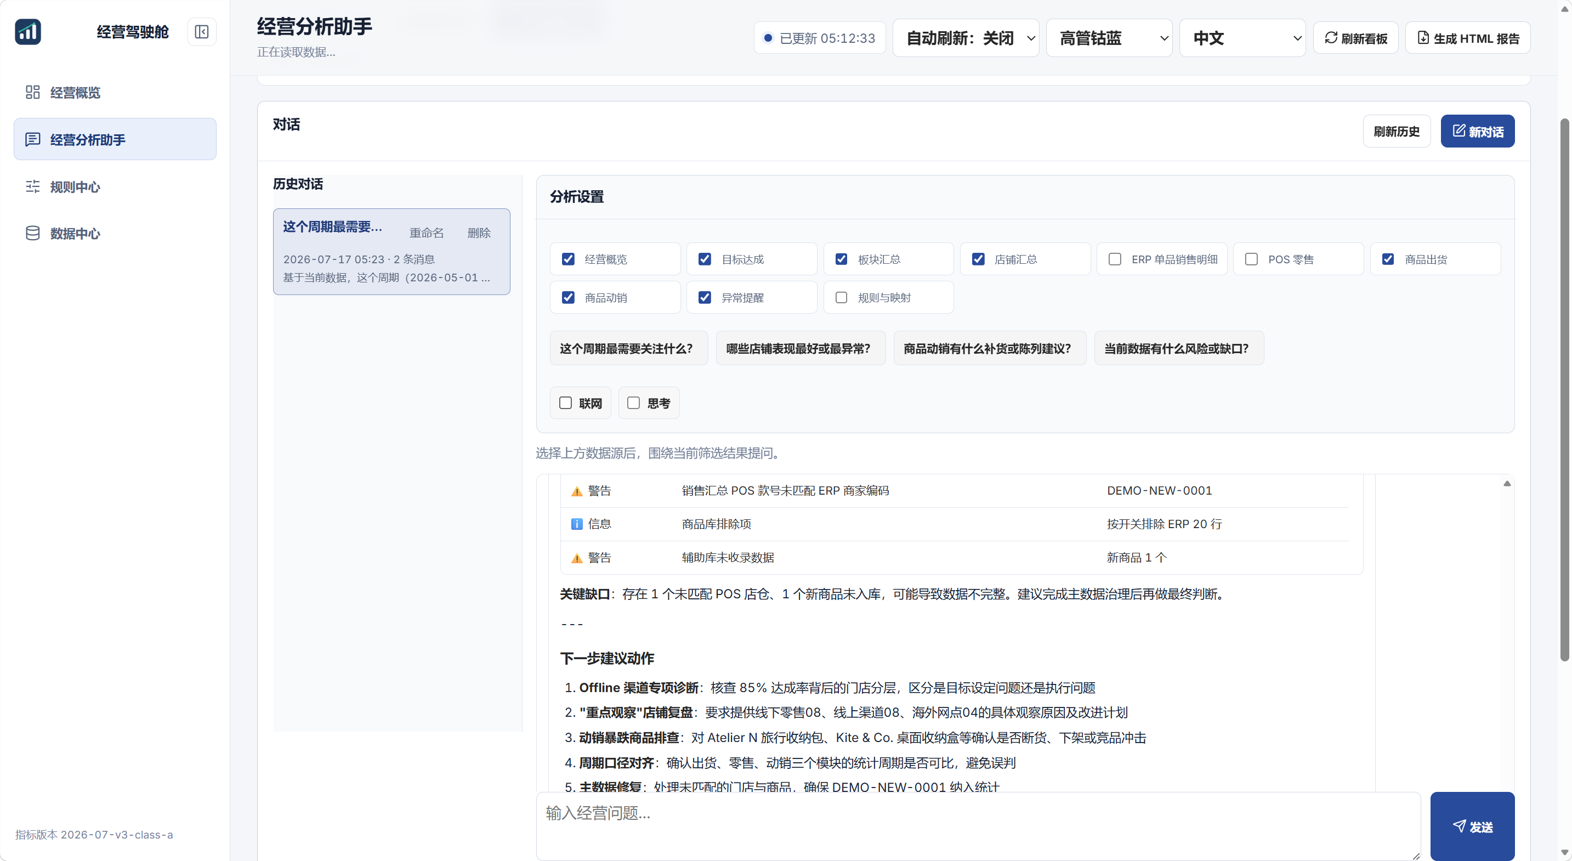Click the 销售汇总 POS 款号未匹配 ERP 商家编码 cell

pyautogui.click(x=785, y=491)
